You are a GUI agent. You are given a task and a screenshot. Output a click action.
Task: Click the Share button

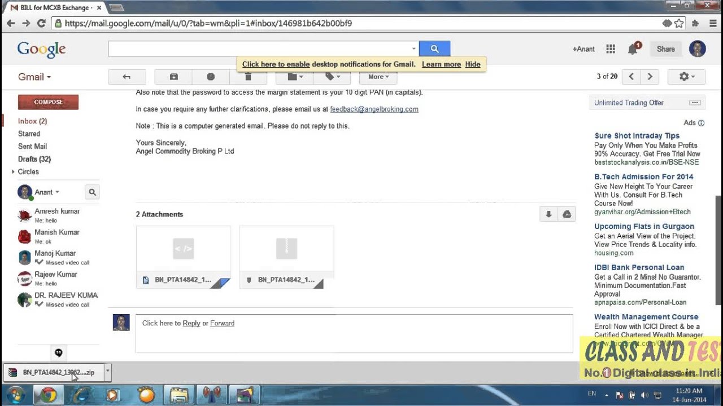pyautogui.click(x=665, y=49)
